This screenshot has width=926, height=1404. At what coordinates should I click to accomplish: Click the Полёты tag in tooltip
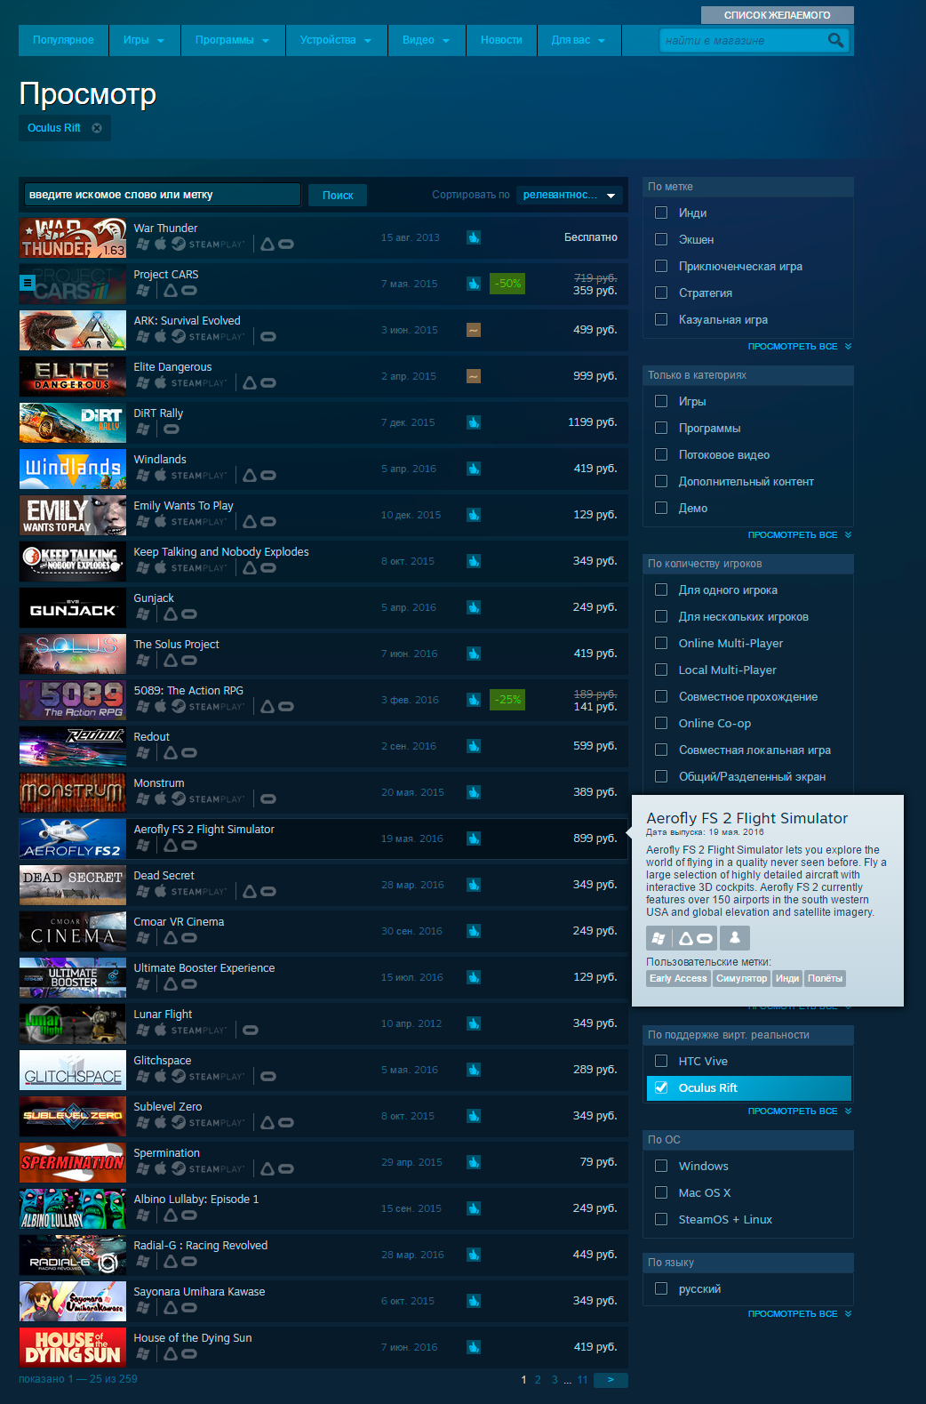point(825,979)
